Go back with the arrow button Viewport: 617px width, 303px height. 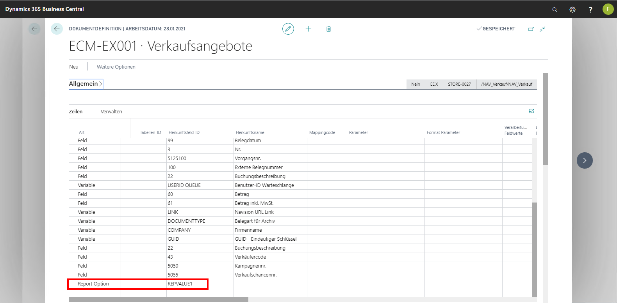tap(57, 29)
